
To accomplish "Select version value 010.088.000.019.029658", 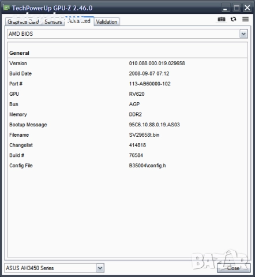I will 157,63.
